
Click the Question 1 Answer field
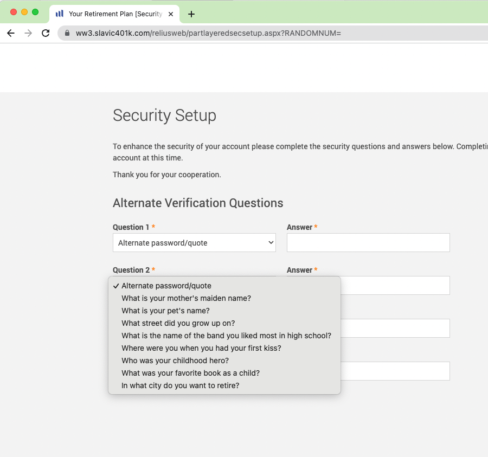[x=368, y=243]
